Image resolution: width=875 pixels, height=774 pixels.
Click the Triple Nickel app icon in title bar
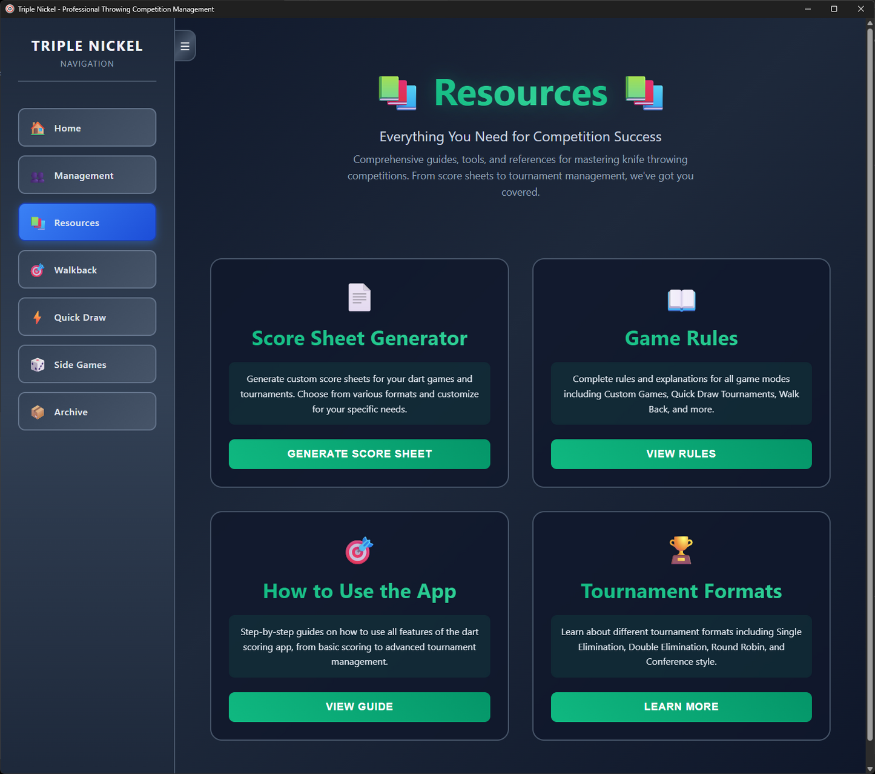[10, 9]
